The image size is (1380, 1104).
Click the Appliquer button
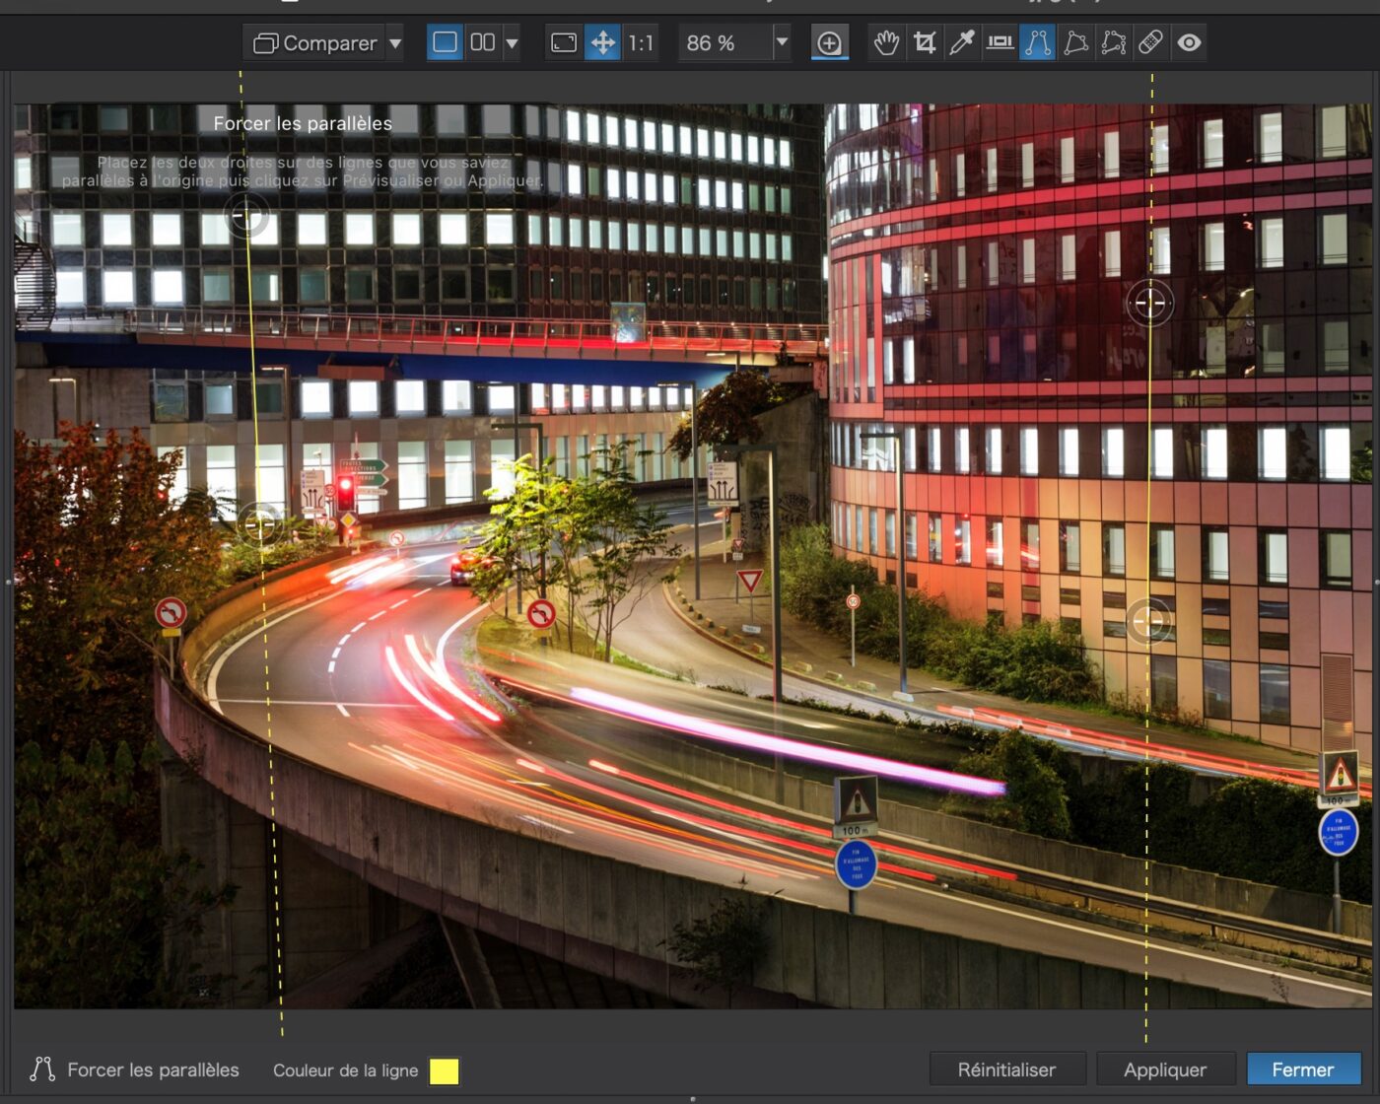click(1164, 1069)
